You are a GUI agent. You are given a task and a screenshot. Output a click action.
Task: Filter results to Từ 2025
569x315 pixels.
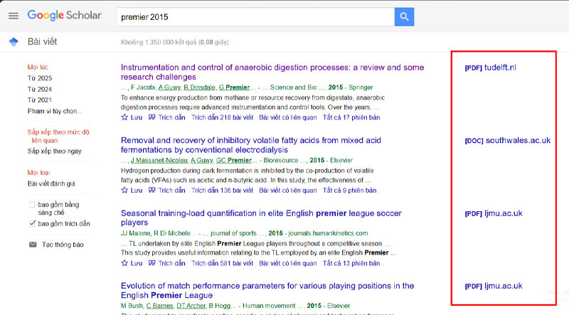40,78
